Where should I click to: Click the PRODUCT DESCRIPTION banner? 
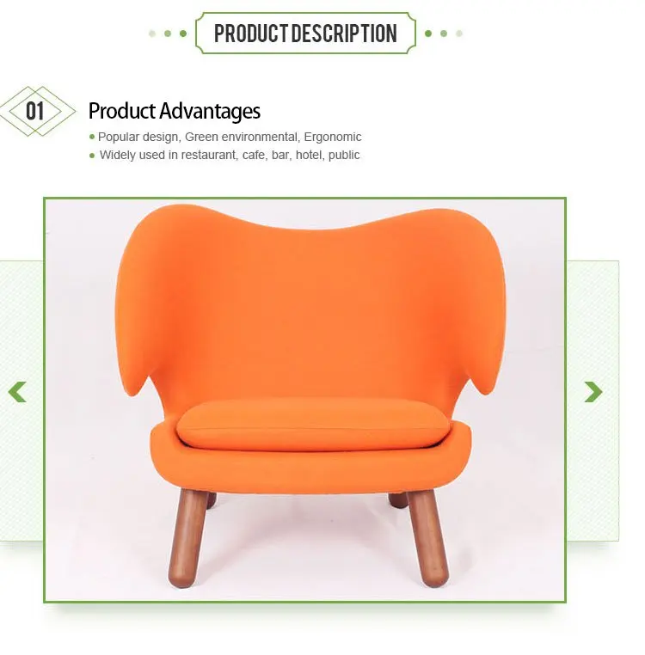(305, 33)
